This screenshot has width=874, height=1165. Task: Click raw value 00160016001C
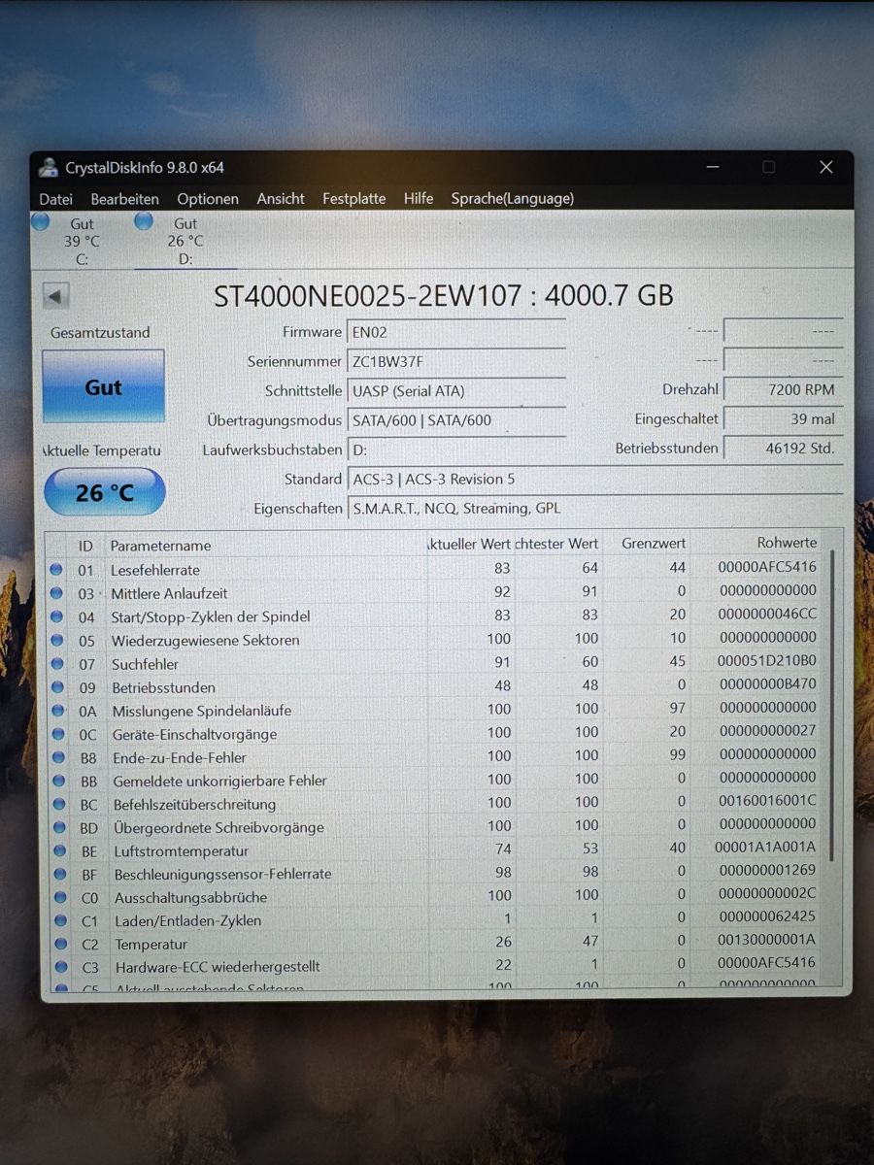tap(767, 801)
